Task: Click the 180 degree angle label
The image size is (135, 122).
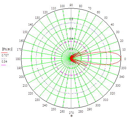Action: (x=18, y=59)
